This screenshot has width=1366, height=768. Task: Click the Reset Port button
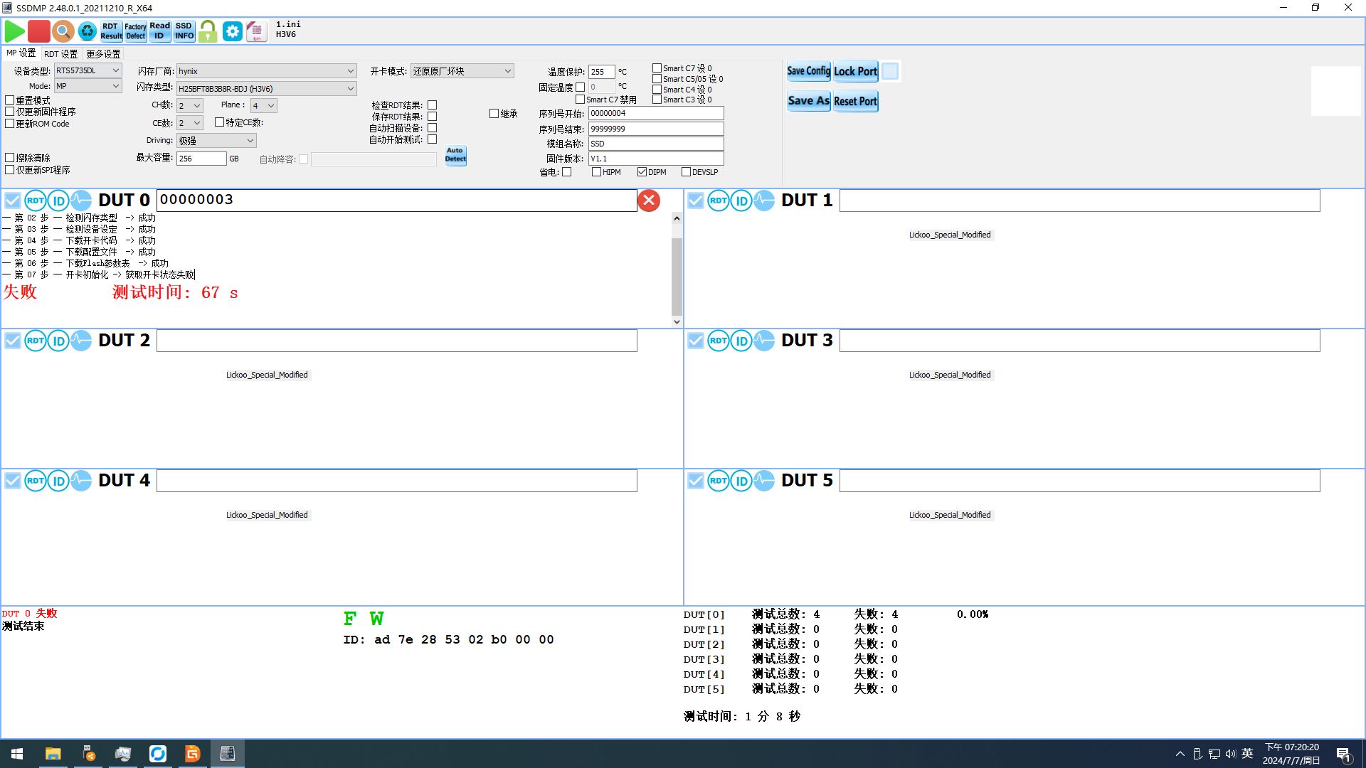855,101
